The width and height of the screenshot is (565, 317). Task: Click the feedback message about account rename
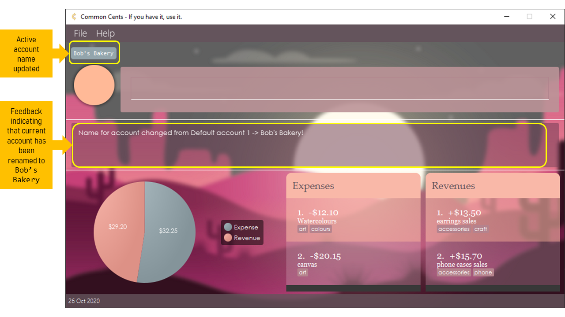191,133
